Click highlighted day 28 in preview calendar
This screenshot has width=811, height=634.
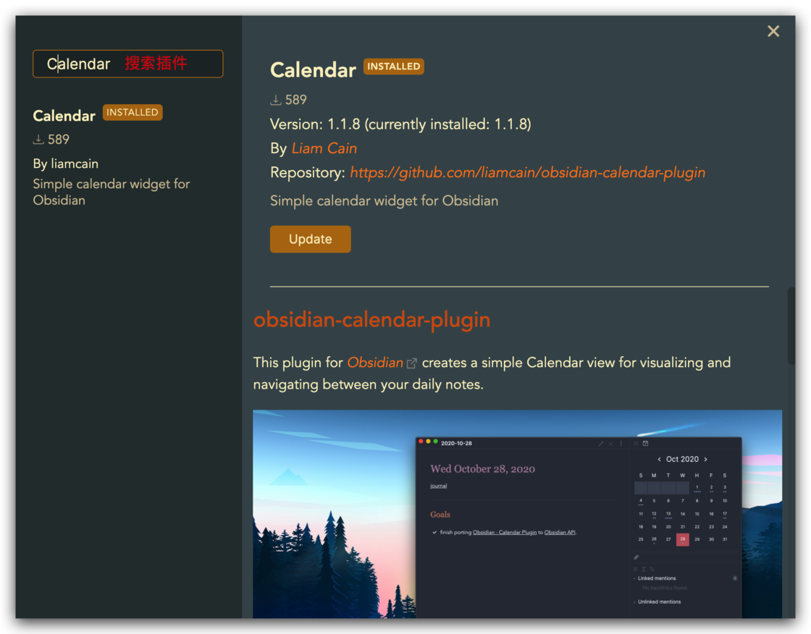coord(683,539)
